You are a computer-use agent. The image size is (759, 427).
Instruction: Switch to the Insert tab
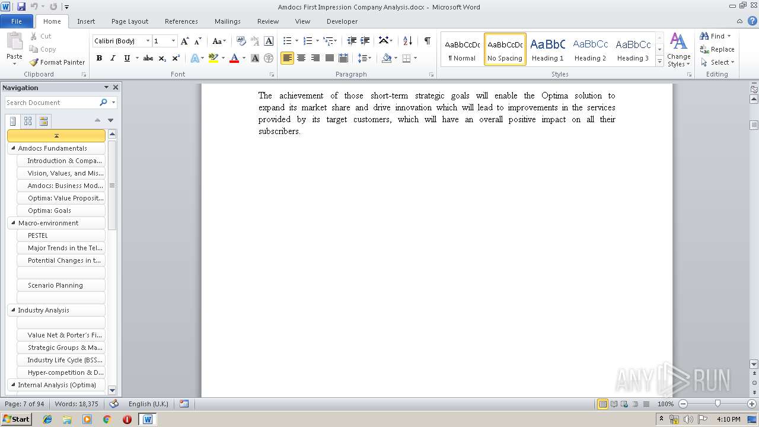click(86, 21)
